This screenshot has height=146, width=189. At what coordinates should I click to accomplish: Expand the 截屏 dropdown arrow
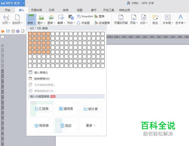click(x=64, y=23)
